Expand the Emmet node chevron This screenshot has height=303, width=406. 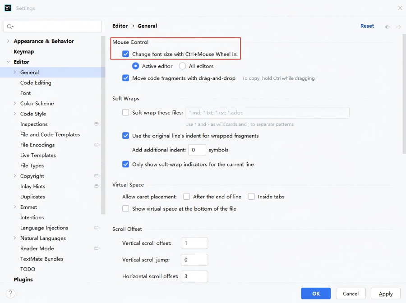(15, 207)
